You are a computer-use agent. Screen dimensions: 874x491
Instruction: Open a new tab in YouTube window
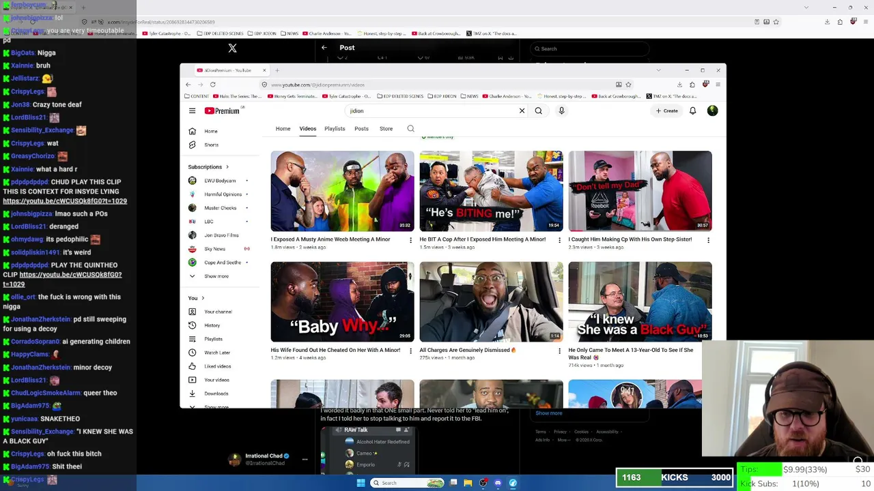(x=277, y=70)
